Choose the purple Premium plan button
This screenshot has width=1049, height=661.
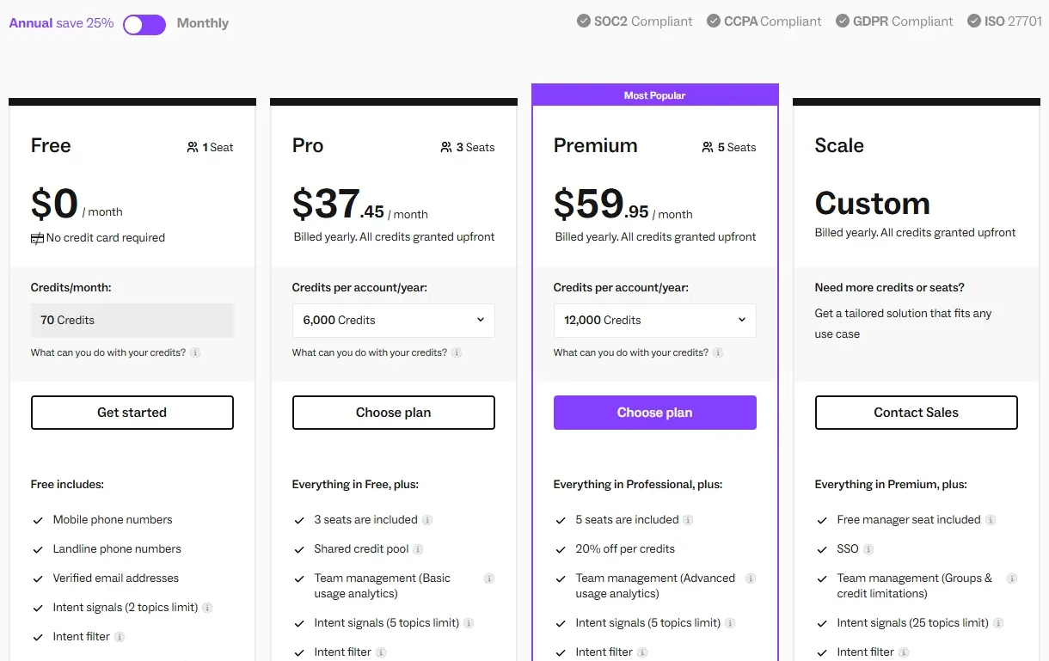point(654,413)
